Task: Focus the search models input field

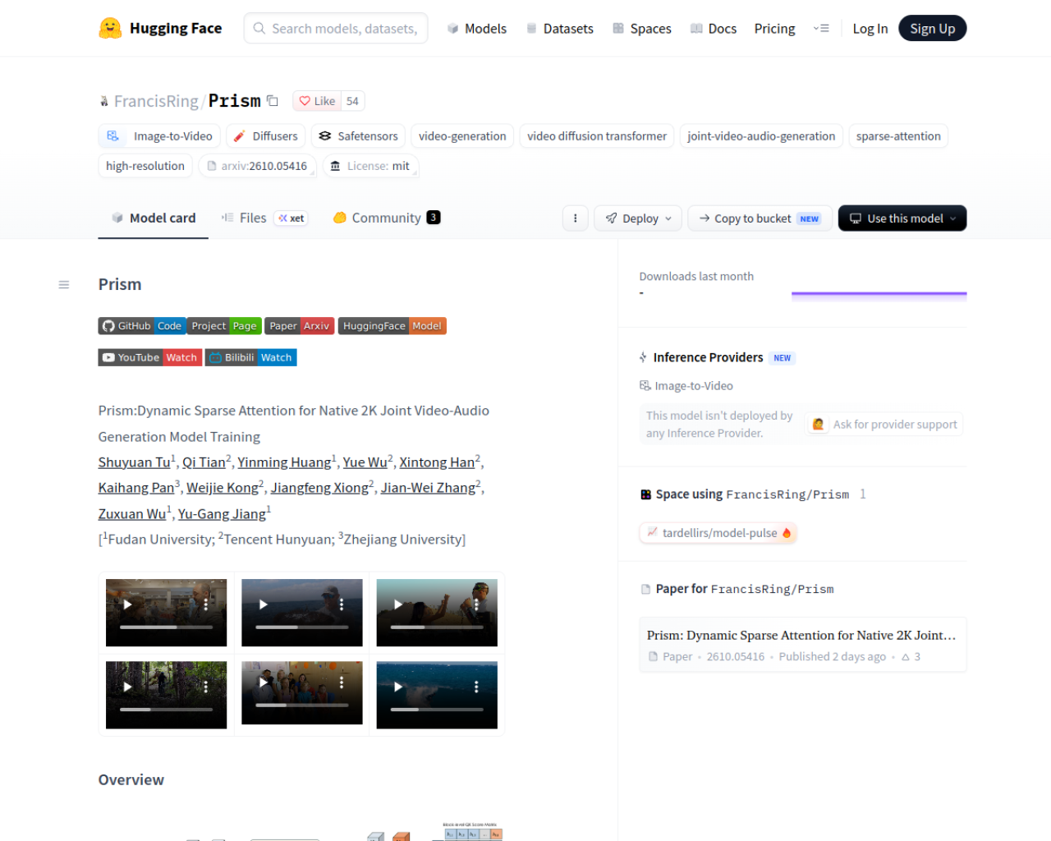Action: tap(336, 29)
